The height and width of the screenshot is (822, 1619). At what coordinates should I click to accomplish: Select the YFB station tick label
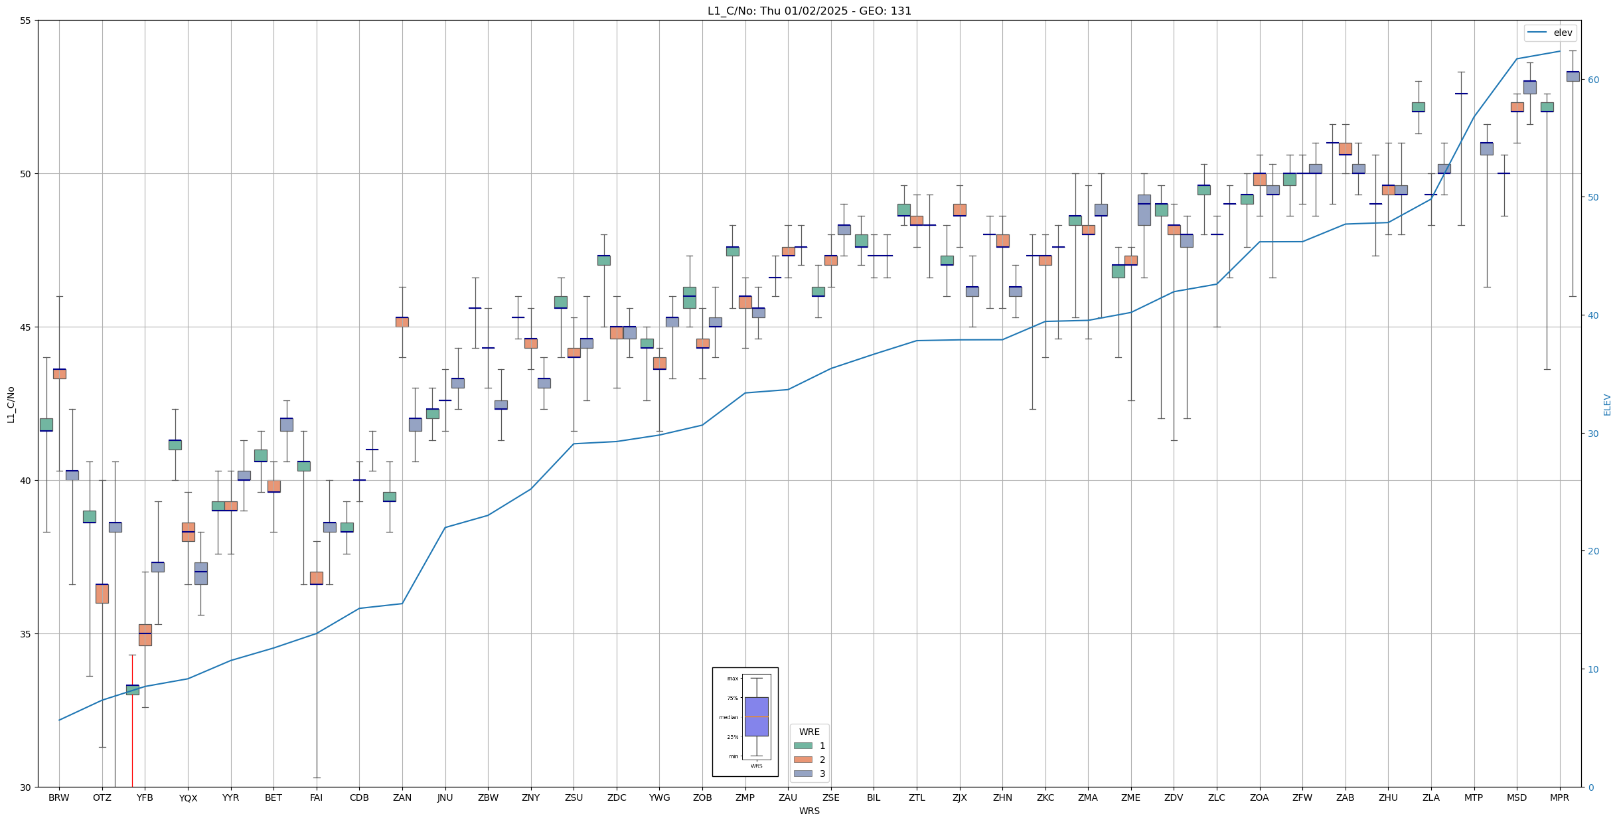[145, 797]
